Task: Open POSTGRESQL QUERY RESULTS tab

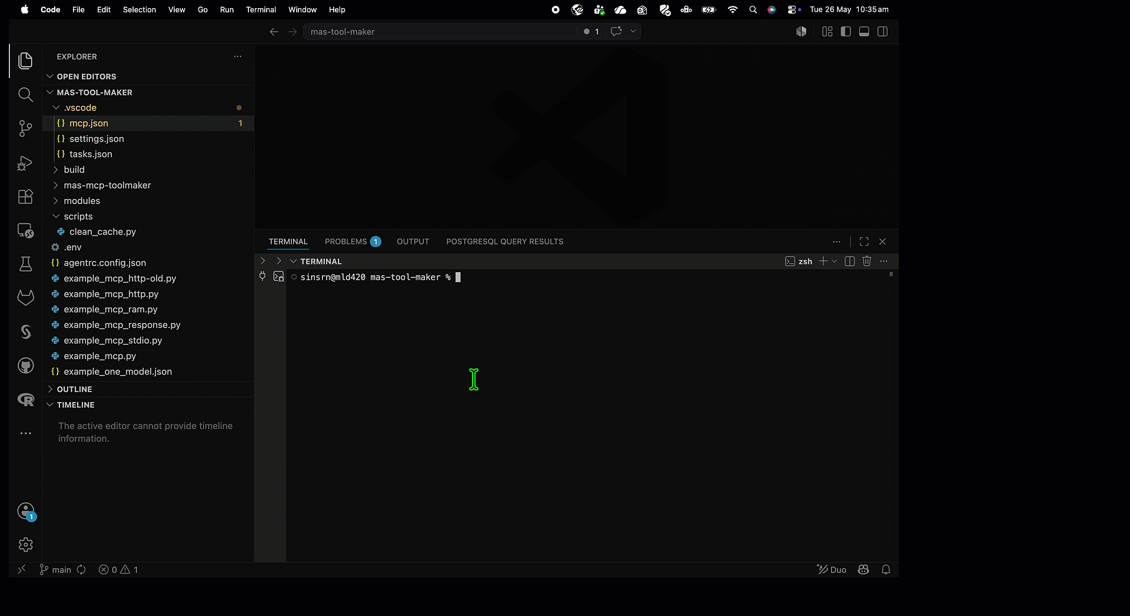Action: (504, 242)
